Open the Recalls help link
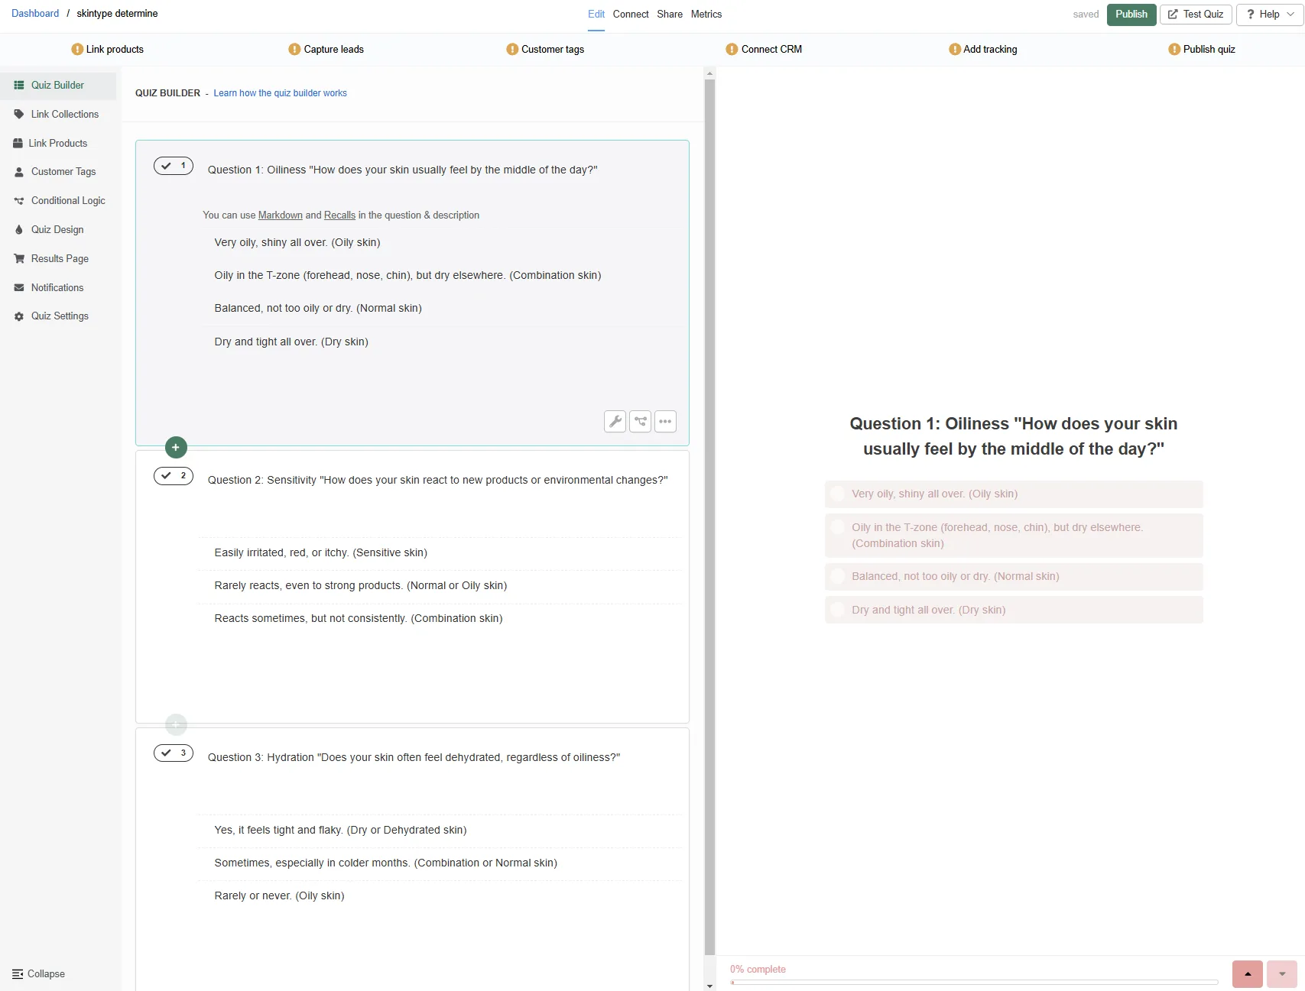This screenshot has height=991, width=1305. (x=339, y=215)
